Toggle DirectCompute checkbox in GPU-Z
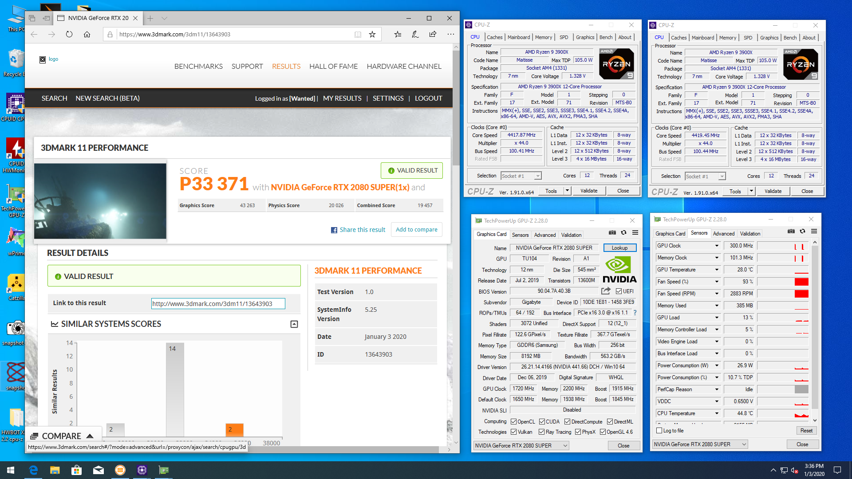This screenshot has width=852, height=479. 568,422
